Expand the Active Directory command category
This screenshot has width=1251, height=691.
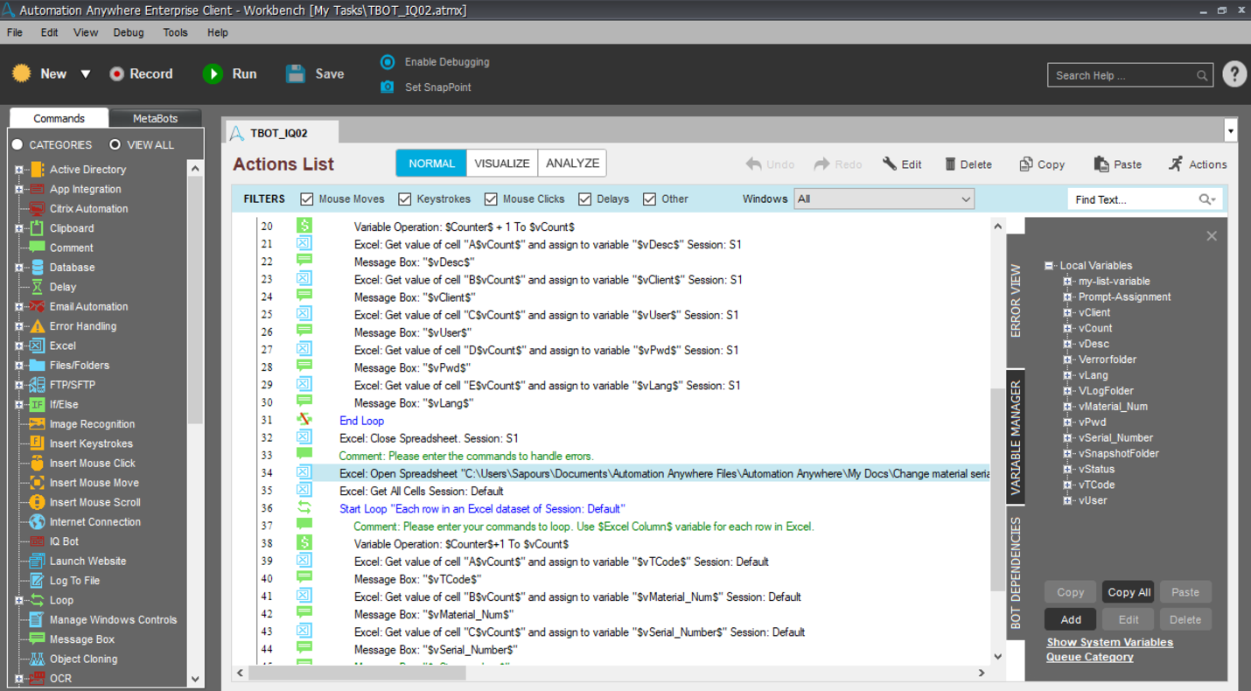pos(19,170)
